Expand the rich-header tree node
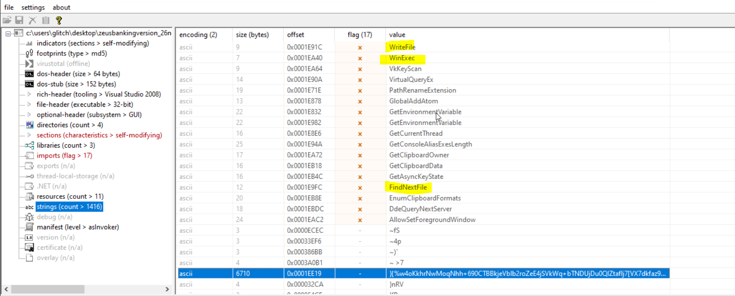 [x=30, y=94]
